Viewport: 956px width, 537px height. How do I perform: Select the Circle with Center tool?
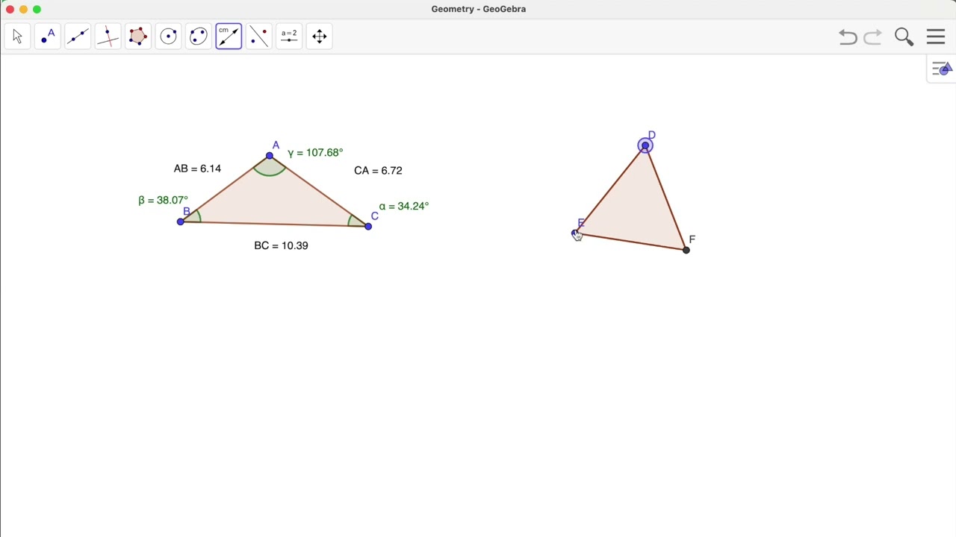tap(168, 37)
